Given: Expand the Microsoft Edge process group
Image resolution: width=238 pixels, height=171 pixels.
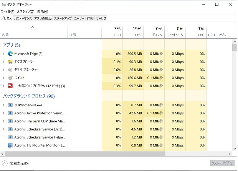Looking at the screenshot, I should [x=3, y=54].
